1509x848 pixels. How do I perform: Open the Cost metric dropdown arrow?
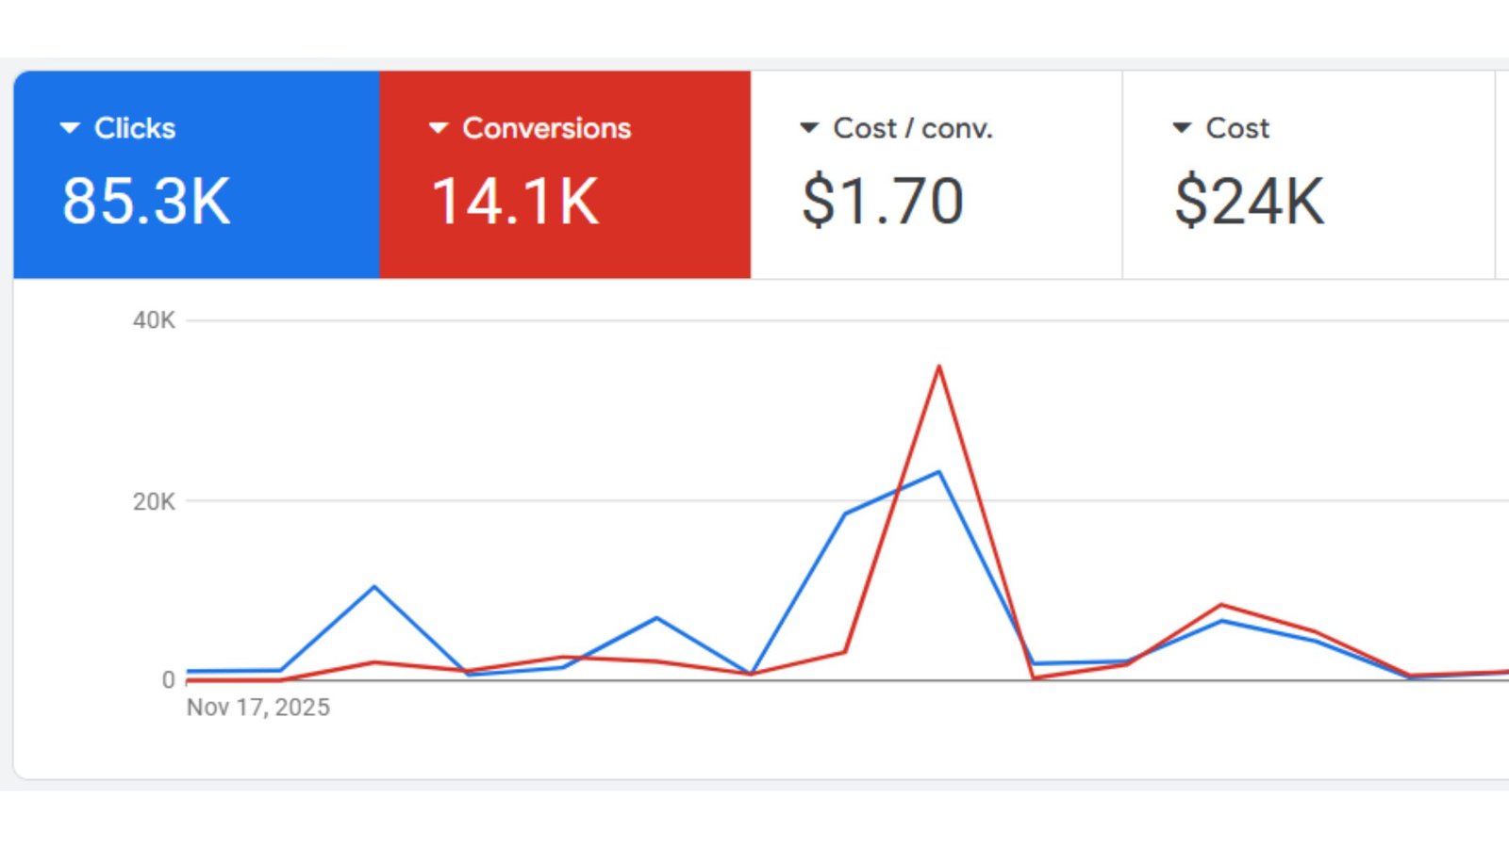tap(1181, 128)
